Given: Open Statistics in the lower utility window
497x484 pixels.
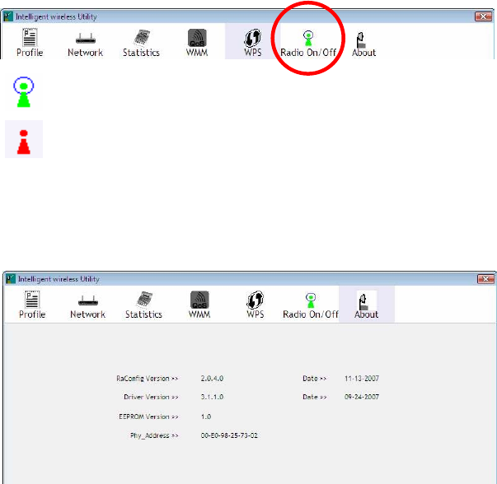Looking at the screenshot, I should 143,305.
